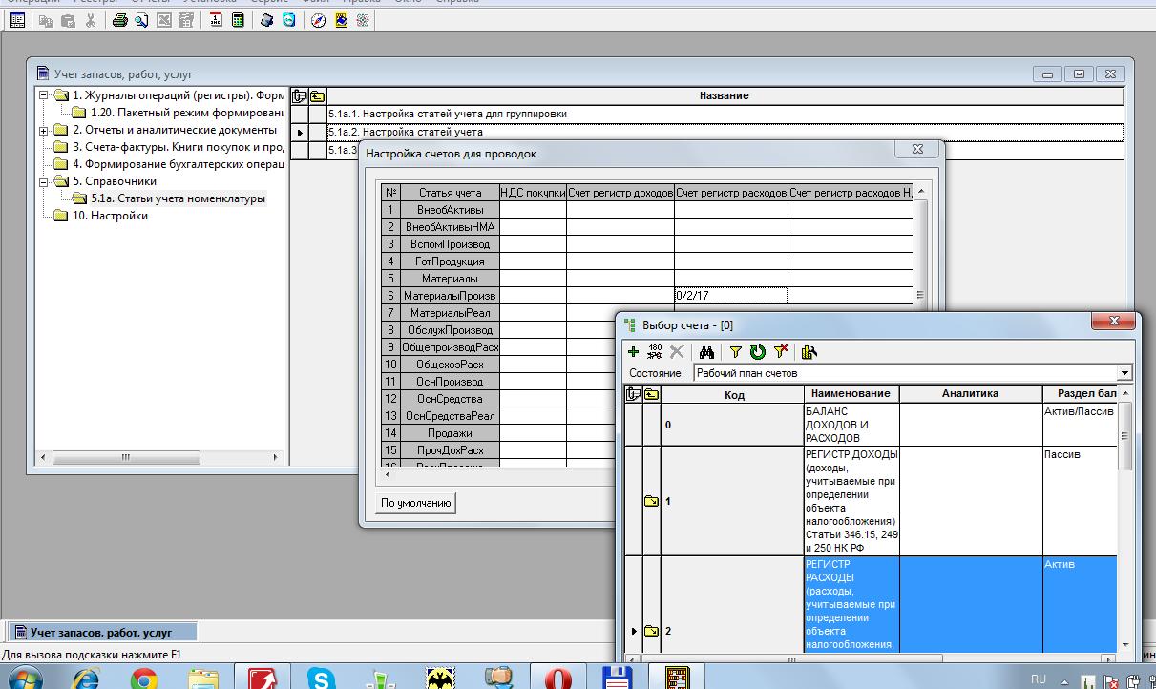Viewport: 1156px width, 689px height.
Task: Click the printer icon
Action: click(120, 20)
